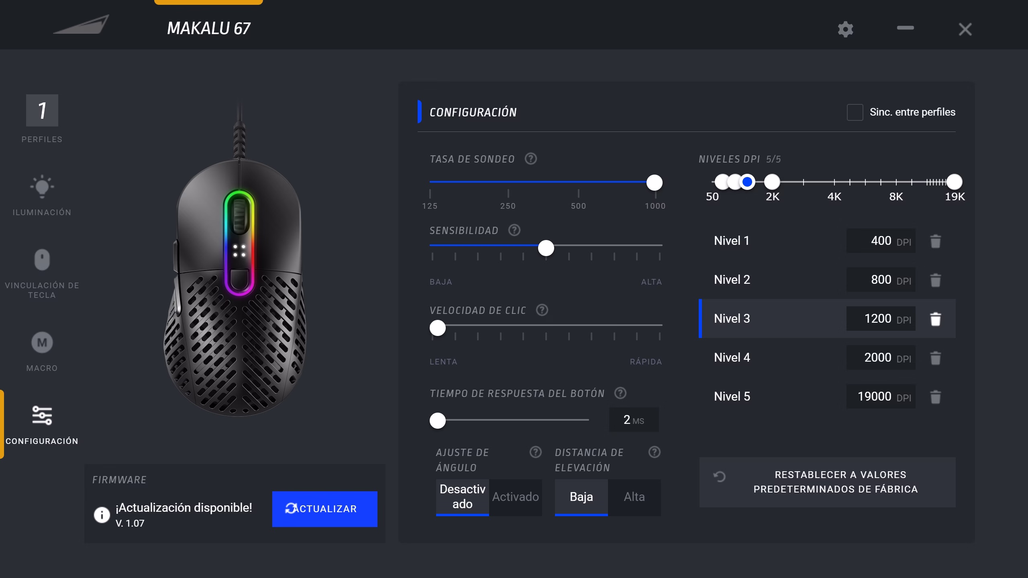Click the Actualizar firmware button

point(324,509)
